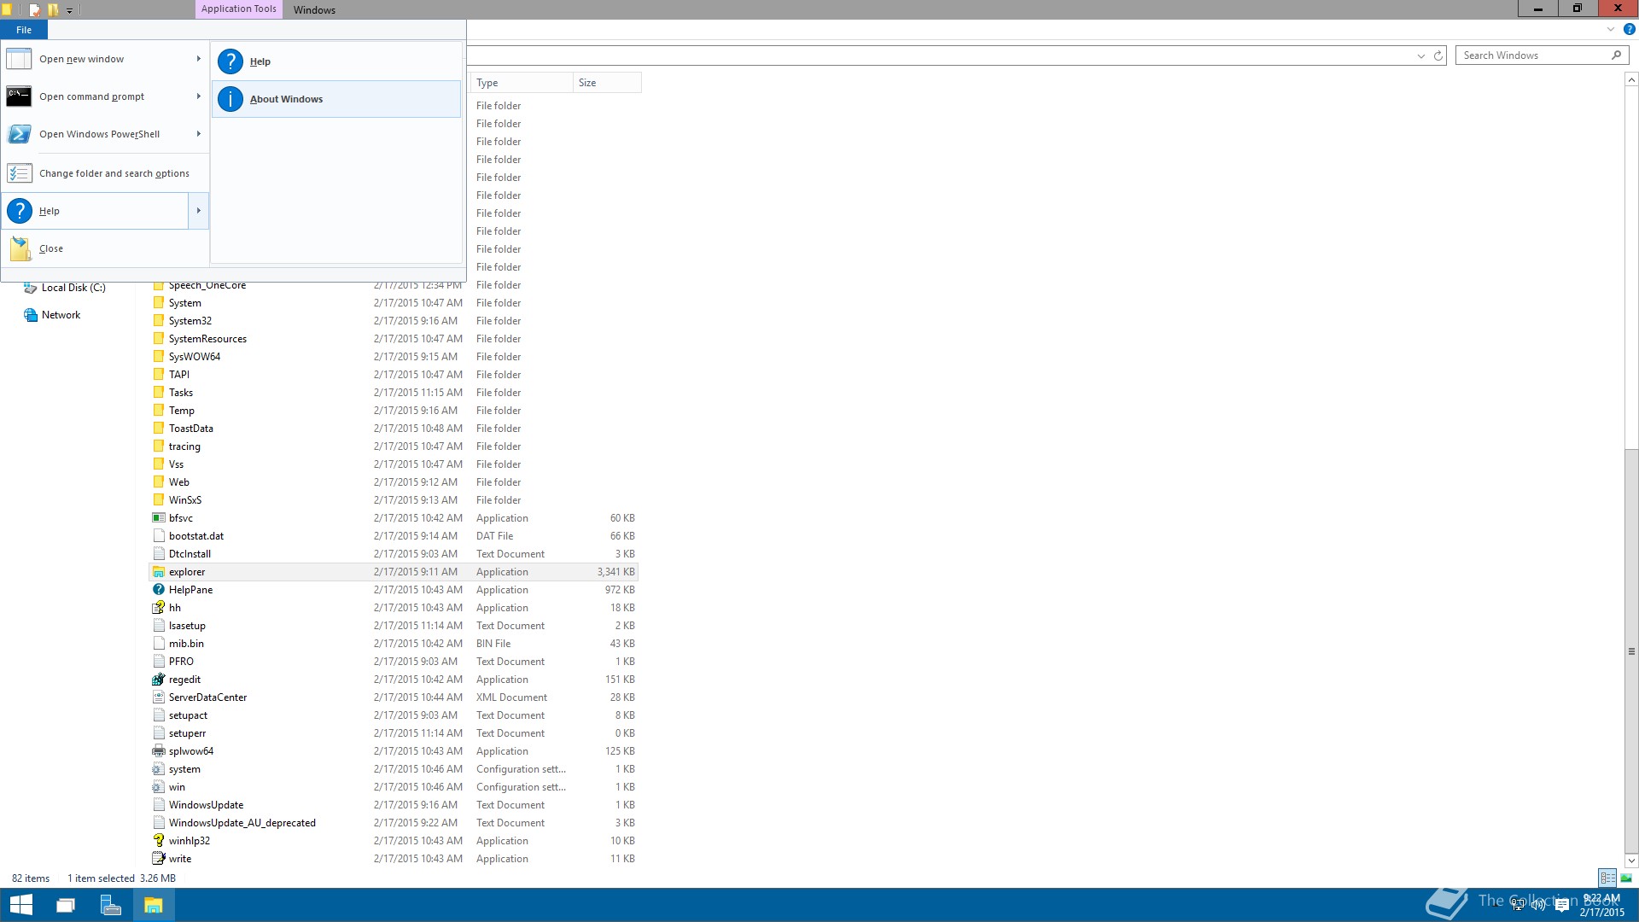Open Quick Access Toolbar customize dropdown
Screen dimensions: 1639x922
70,10
